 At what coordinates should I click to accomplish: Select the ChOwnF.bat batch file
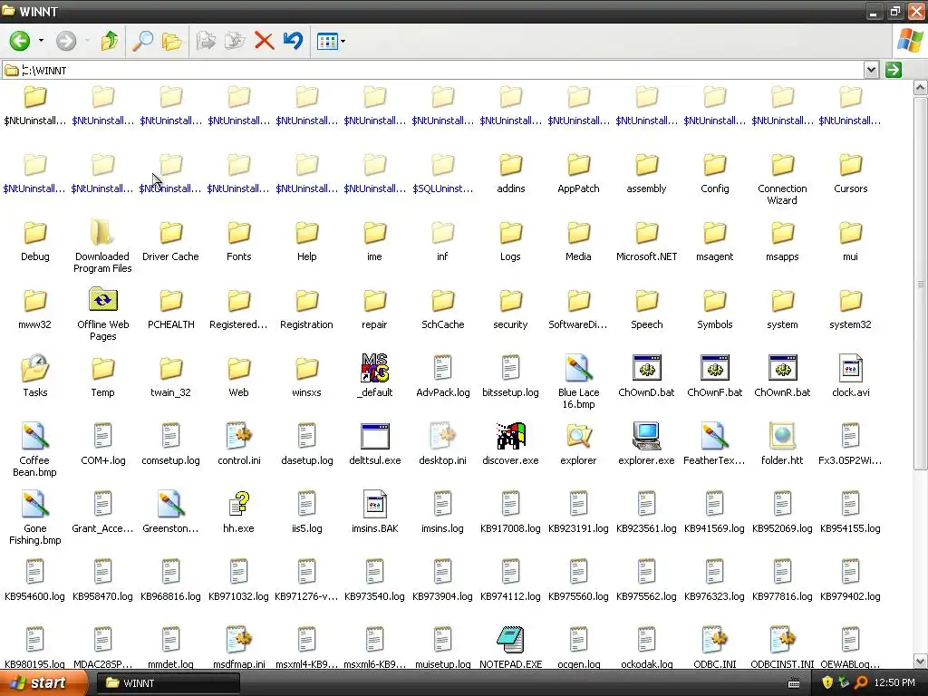click(714, 376)
